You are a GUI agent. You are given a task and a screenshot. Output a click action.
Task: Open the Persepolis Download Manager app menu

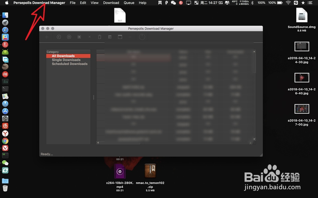pyautogui.click(x=39, y=3)
